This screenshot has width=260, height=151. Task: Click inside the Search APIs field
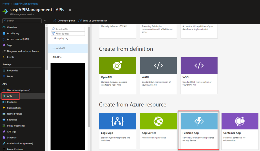coord(68,29)
